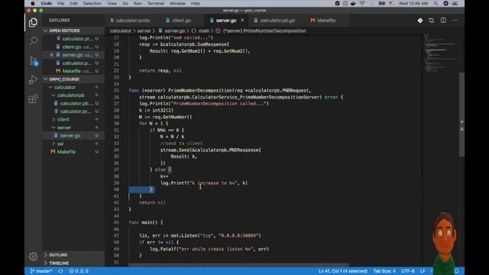The width and height of the screenshot is (489, 275).
Task: Open Spotlight search in the menu bar
Action: tap(436, 3)
